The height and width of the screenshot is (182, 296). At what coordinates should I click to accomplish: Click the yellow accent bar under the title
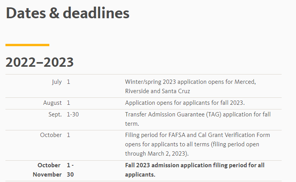point(27,45)
